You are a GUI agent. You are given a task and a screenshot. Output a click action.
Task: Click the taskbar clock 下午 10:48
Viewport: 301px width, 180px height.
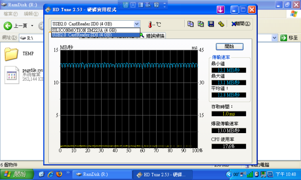(286, 174)
